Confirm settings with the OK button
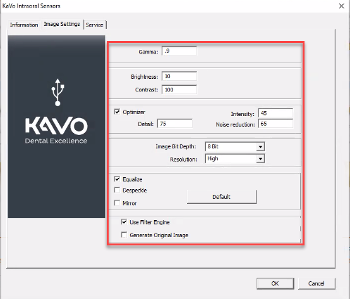 click(x=275, y=283)
